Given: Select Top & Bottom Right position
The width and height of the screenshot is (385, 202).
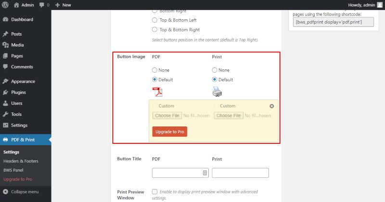Looking at the screenshot, I should tap(154, 29).
